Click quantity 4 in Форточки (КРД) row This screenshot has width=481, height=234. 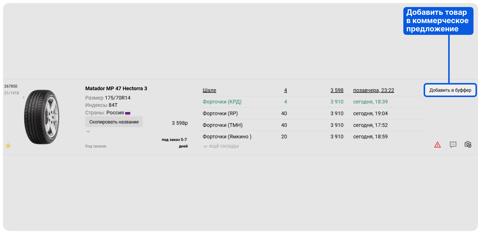[x=286, y=102]
